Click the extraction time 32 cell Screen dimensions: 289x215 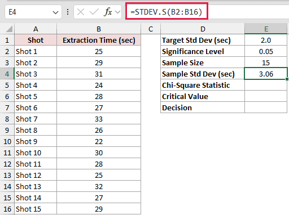[x=99, y=186]
